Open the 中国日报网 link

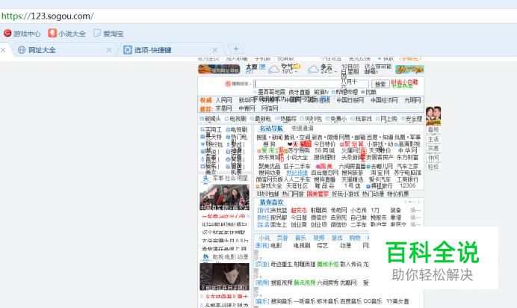point(350,100)
